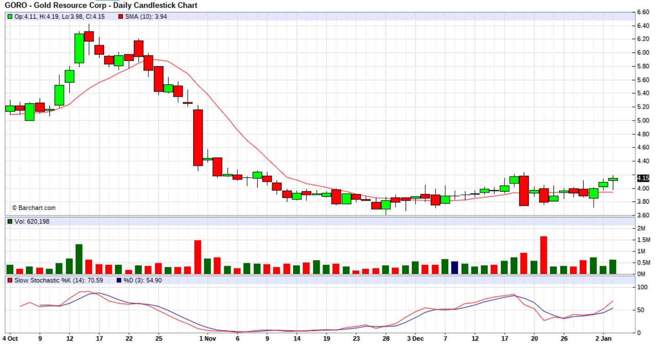Click the '4 Oct' date label
The image size is (659, 347).
(x=10, y=339)
